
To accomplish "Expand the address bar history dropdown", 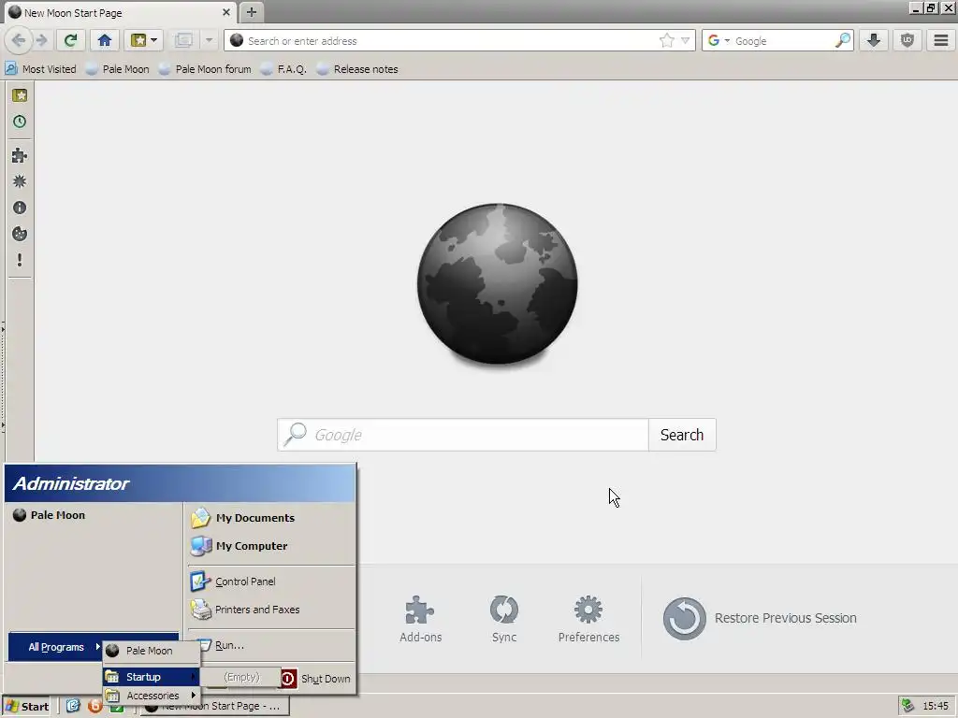I will coord(686,41).
